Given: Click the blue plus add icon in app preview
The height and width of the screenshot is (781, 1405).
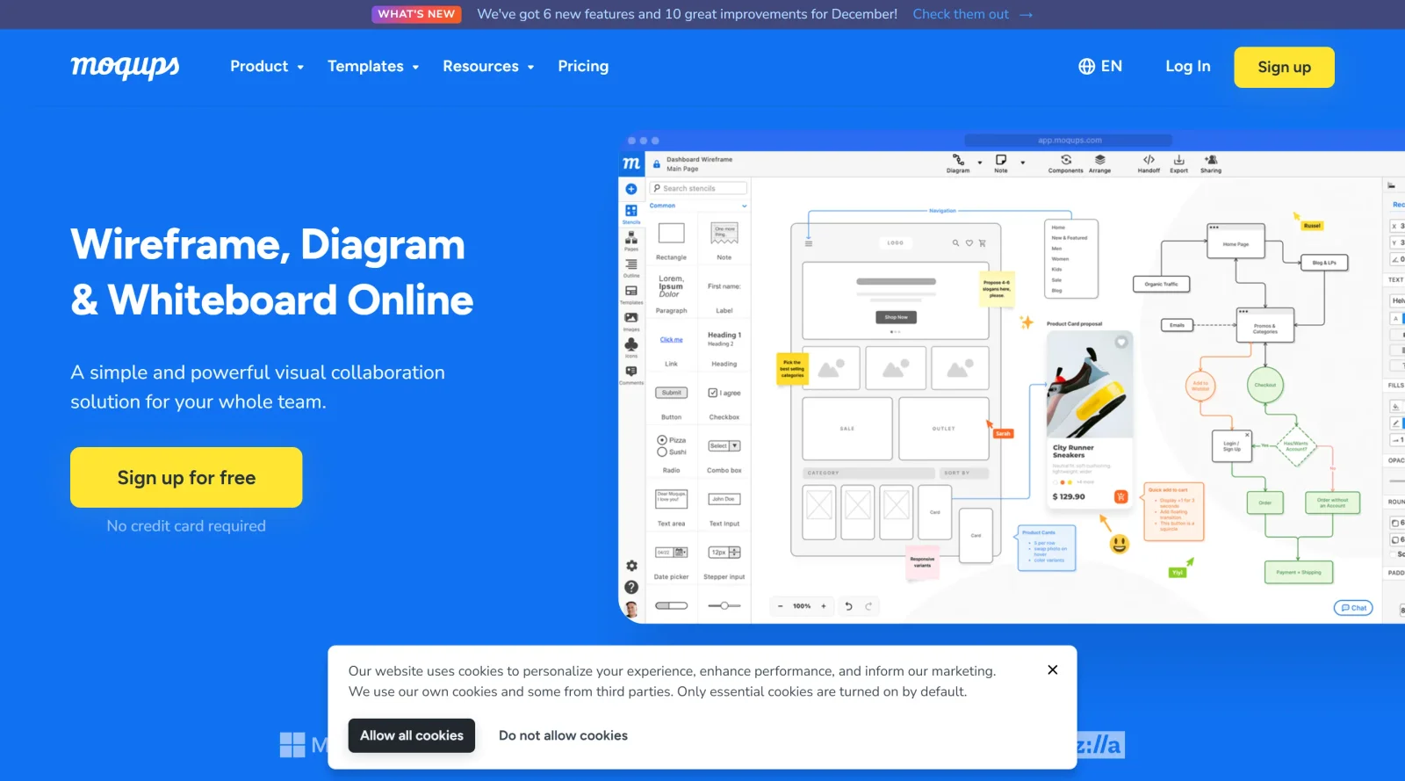Looking at the screenshot, I should click(630, 189).
